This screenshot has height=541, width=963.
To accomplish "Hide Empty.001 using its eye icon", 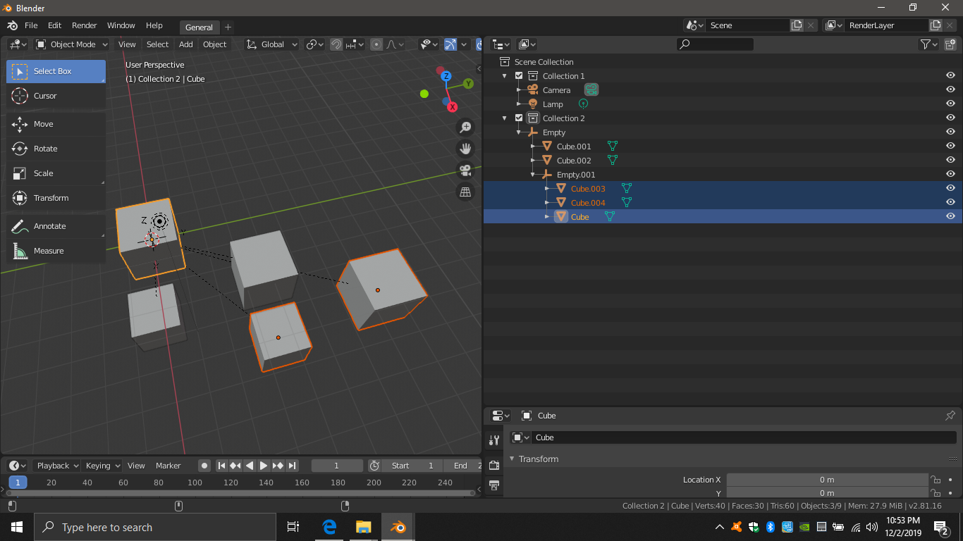I will click(950, 175).
